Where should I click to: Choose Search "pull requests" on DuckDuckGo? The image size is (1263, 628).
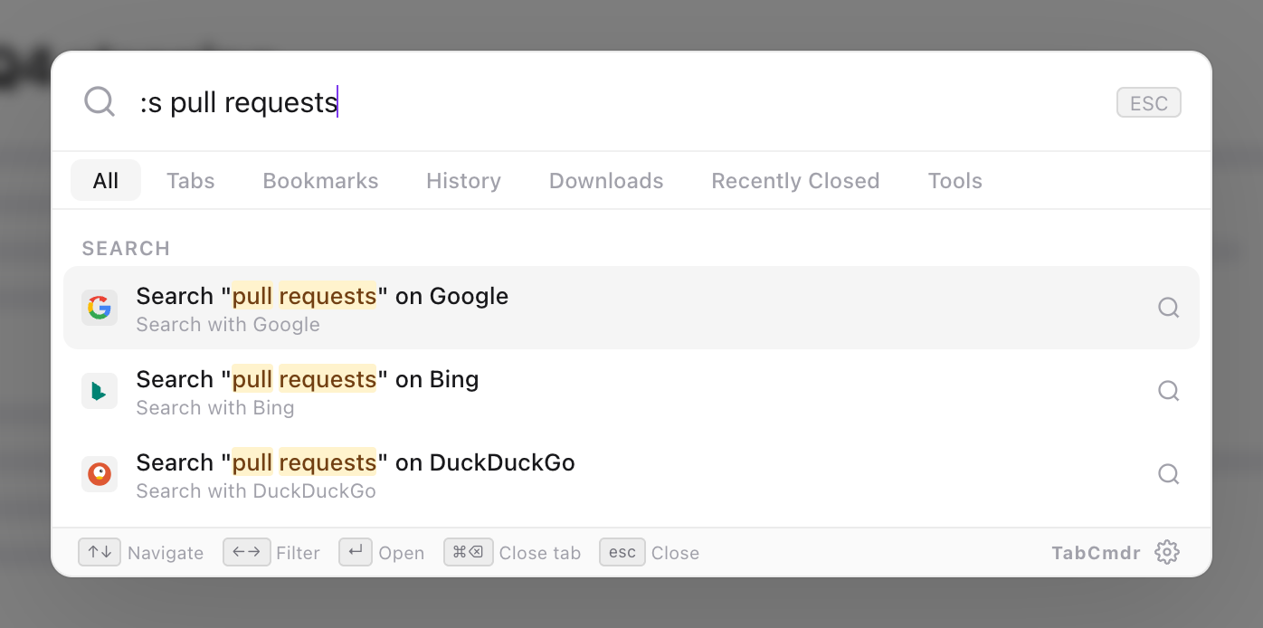[x=631, y=474]
